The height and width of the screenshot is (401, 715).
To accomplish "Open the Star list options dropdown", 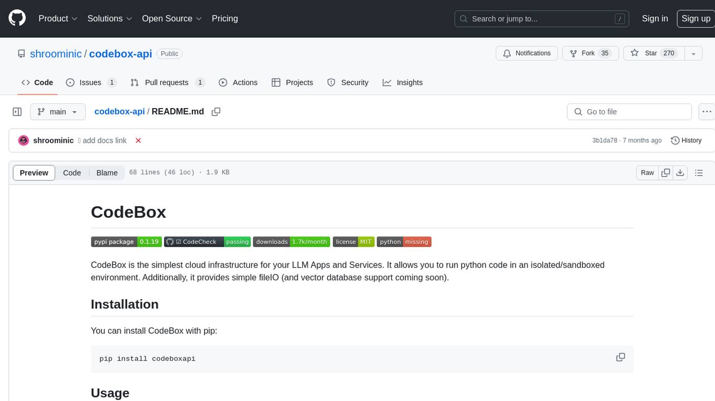I will pos(693,54).
